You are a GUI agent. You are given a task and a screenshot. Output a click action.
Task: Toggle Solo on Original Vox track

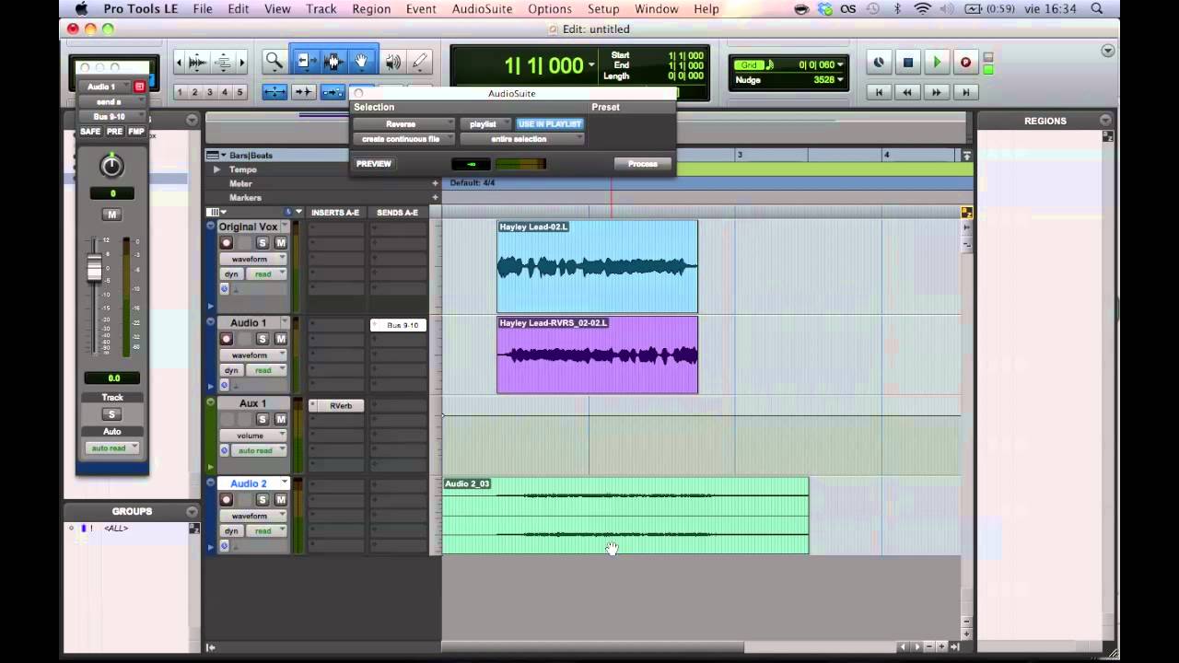click(263, 243)
